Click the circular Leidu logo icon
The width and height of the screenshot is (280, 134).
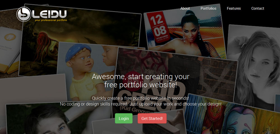(24, 14)
